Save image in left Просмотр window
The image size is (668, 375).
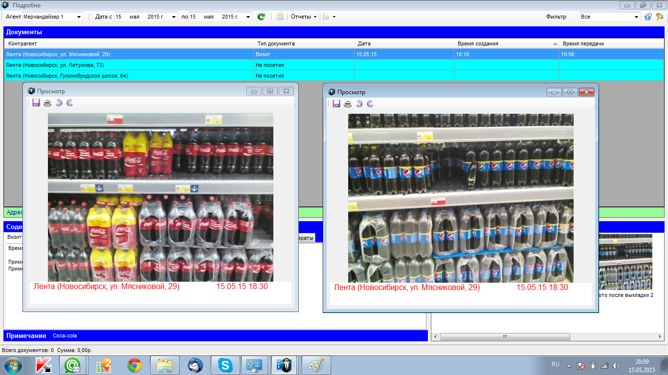click(x=36, y=103)
